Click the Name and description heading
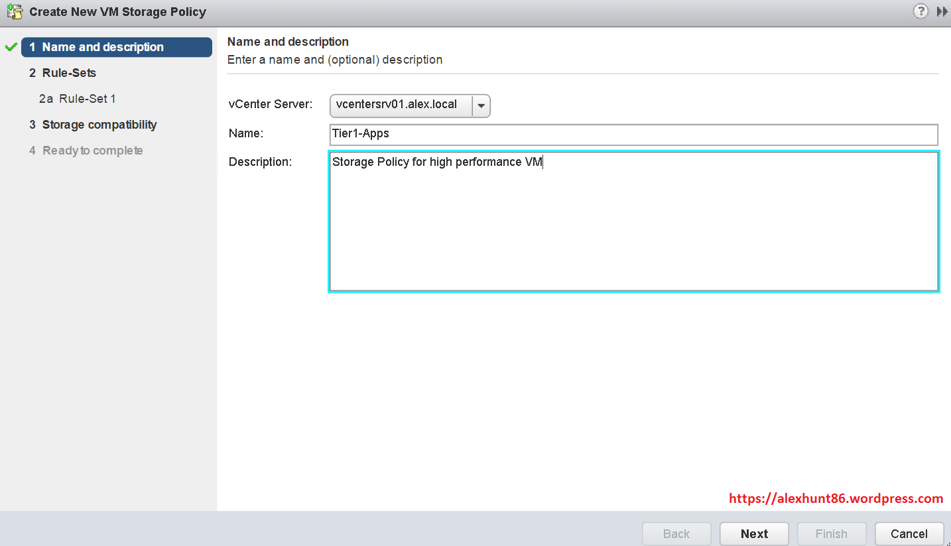Screen dimensions: 951x546 (x=288, y=41)
